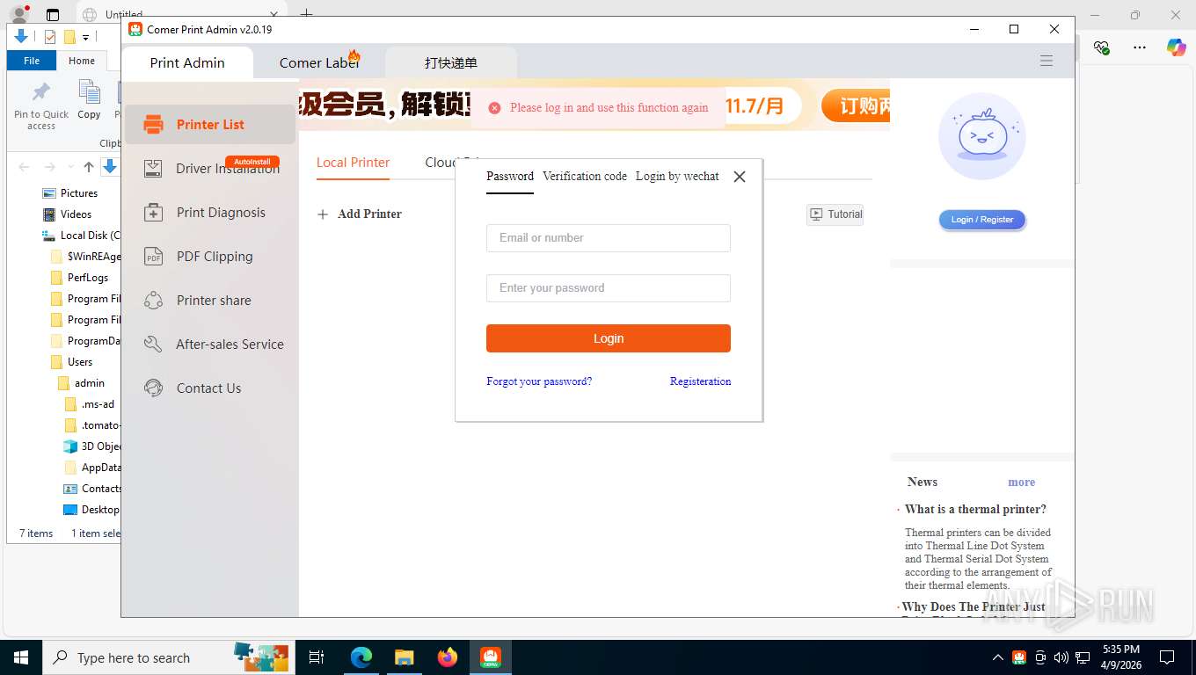Click File Explorer Properties quick-access icon
Screen dimensions: 1196x675
[50, 37]
